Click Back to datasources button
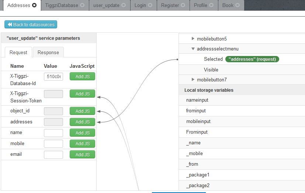Viewport: 305px width, 193px height. (31, 25)
